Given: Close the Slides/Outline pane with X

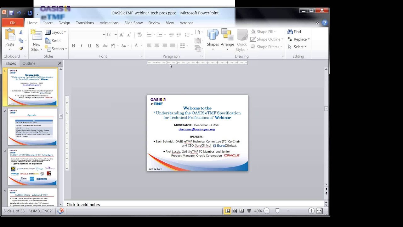Looking at the screenshot, I should 60,63.
